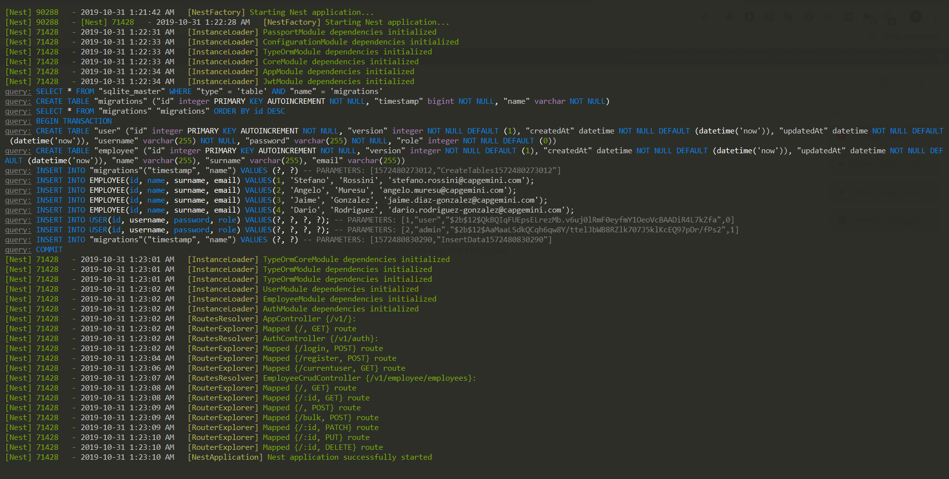The width and height of the screenshot is (949, 479).
Task: Click the Mapped {/bulk, POST} route line
Action: coord(320,418)
